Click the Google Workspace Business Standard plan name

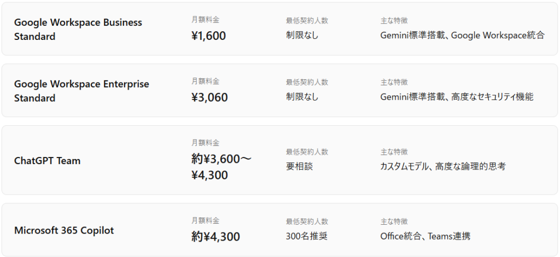tap(78, 30)
